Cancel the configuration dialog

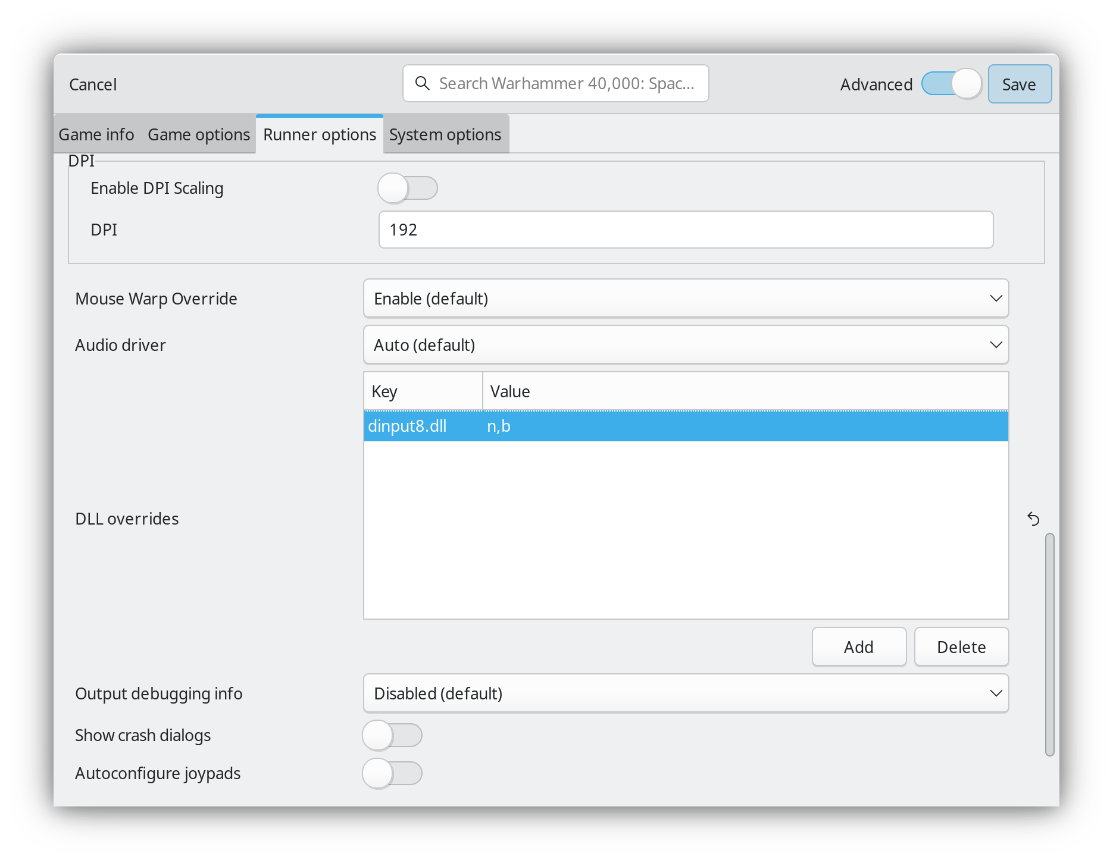click(93, 84)
